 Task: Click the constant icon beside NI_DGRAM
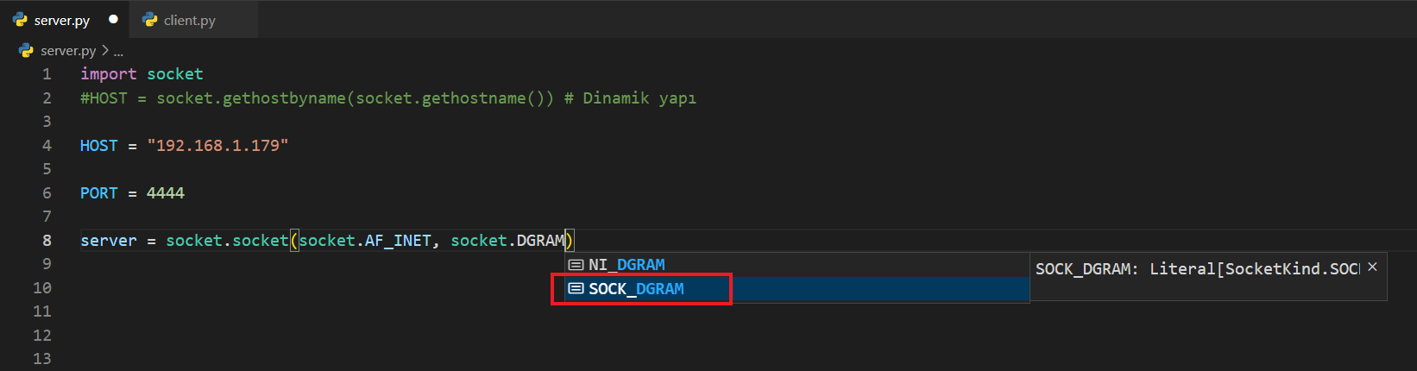tap(576, 265)
